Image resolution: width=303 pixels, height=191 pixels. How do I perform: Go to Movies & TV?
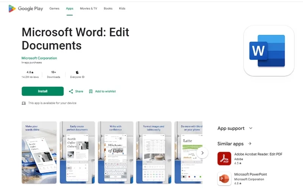pyautogui.click(x=89, y=8)
